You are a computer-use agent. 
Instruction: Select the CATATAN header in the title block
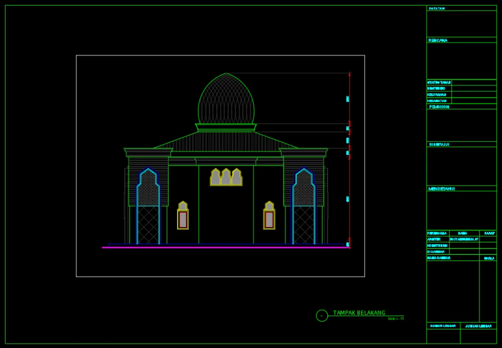(437, 8)
